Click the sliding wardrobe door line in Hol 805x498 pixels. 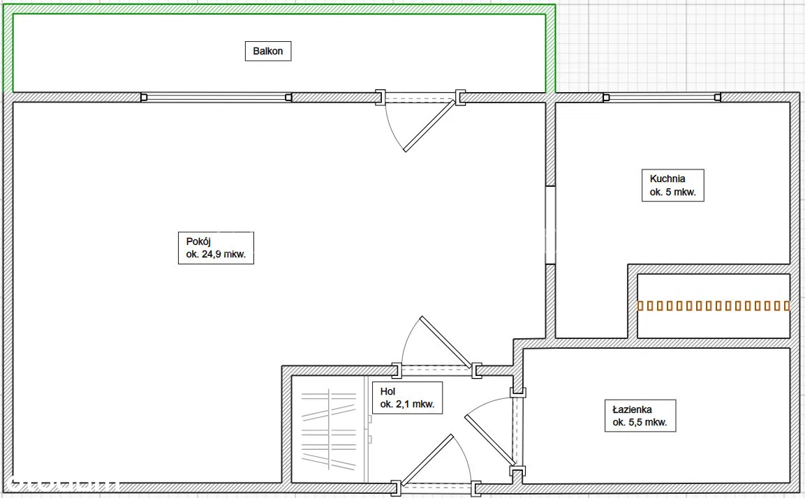click(367, 429)
